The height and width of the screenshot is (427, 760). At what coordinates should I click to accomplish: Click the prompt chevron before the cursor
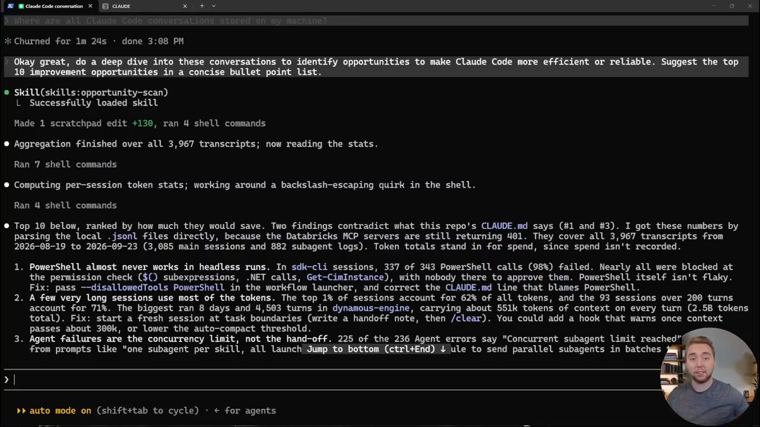[x=7, y=380]
